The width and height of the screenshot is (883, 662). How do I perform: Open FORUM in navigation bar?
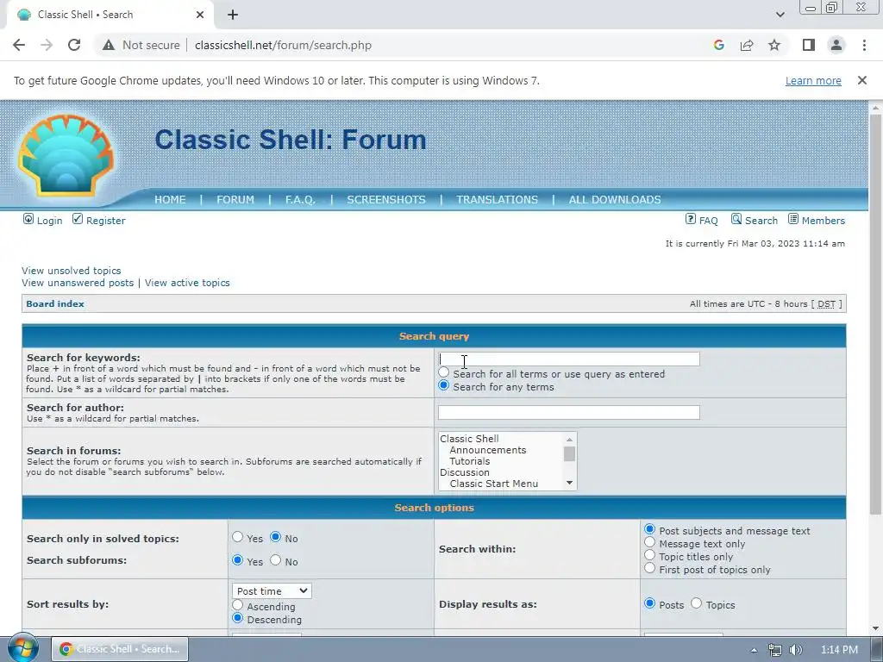[x=235, y=199]
